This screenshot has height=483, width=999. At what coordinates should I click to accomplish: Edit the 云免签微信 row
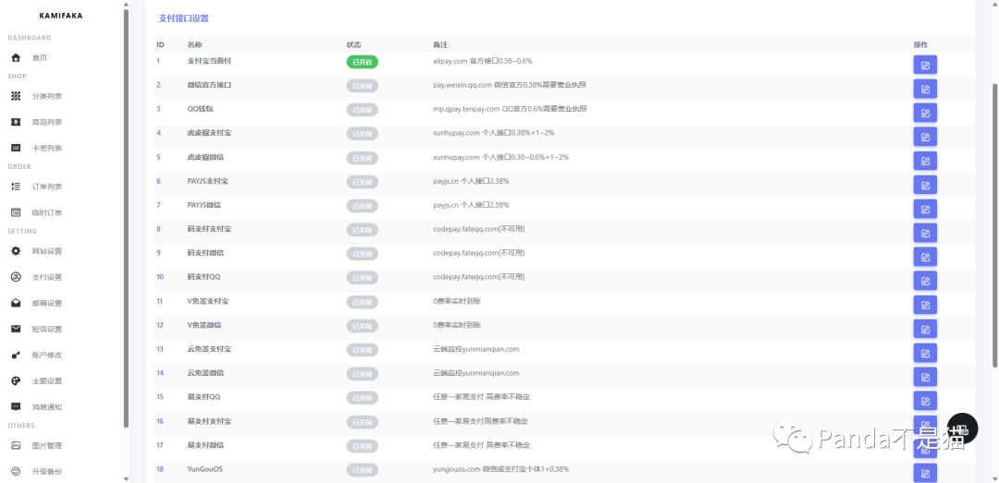tap(925, 377)
